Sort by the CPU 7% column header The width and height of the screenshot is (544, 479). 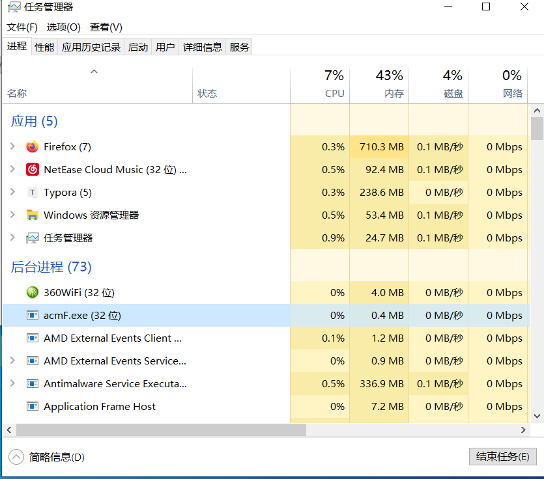pos(320,86)
